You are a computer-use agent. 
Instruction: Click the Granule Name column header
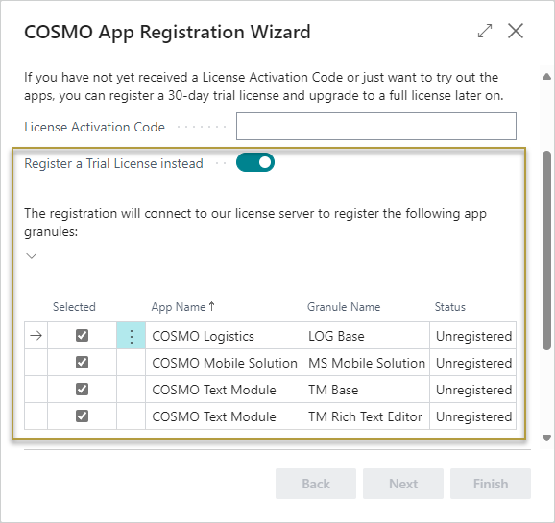pyautogui.click(x=344, y=307)
